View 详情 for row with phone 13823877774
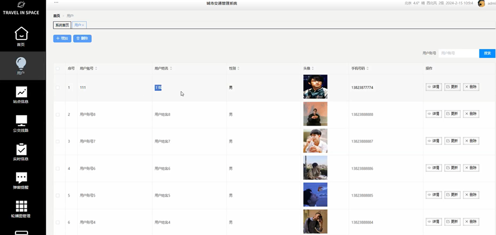This screenshot has width=496, height=235. [433, 87]
